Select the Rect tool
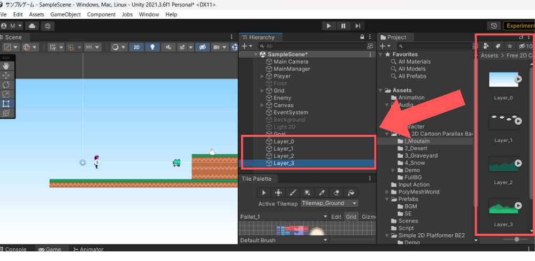Screen dimensions: 535x261 point(6,104)
